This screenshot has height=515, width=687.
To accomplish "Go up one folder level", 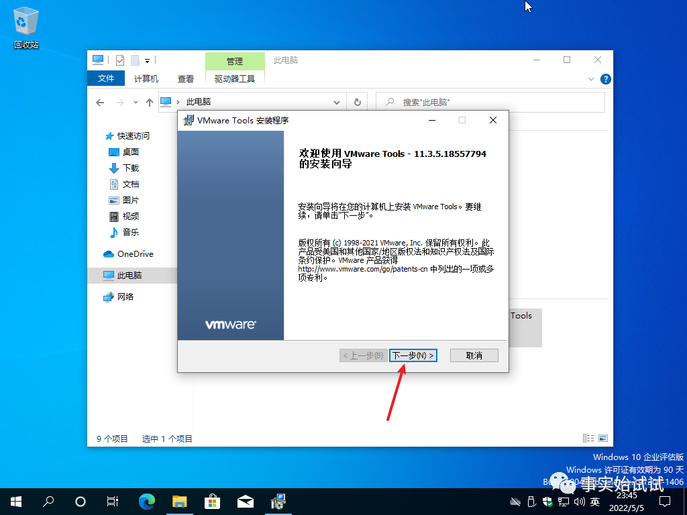I will click(x=150, y=103).
